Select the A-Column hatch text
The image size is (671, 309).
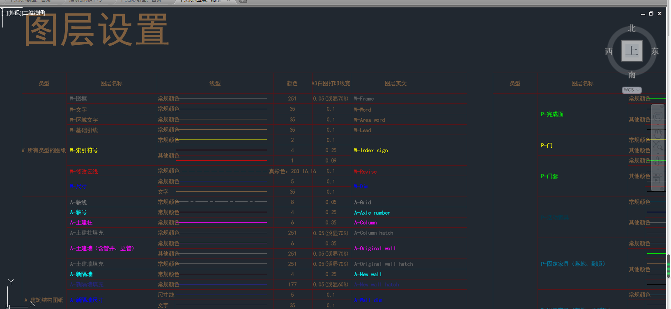(x=374, y=233)
